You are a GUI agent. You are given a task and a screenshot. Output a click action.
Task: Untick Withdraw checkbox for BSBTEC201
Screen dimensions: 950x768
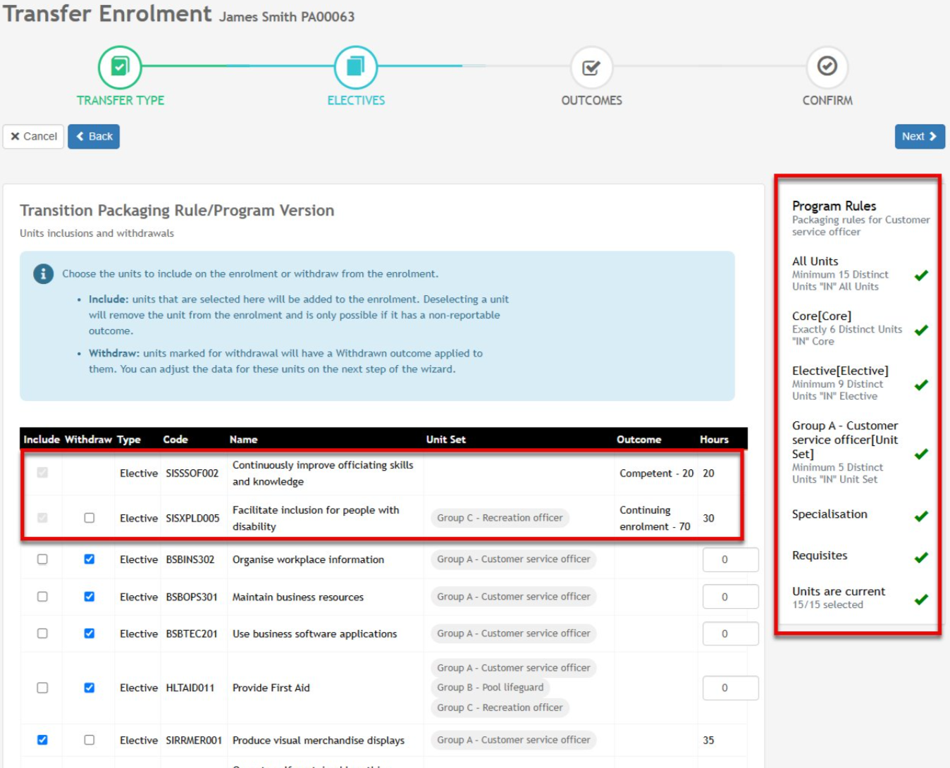pyautogui.click(x=89, y=633)
